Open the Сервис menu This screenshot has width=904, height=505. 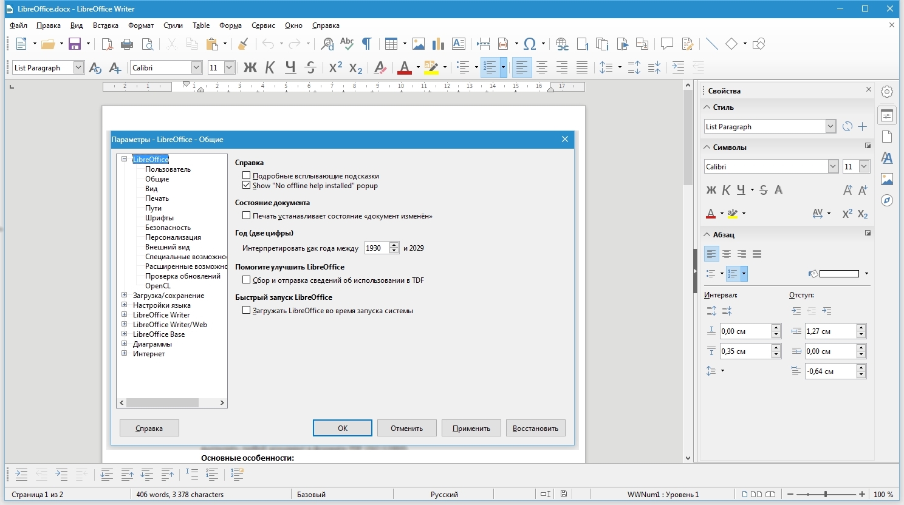tap(263, 25)
